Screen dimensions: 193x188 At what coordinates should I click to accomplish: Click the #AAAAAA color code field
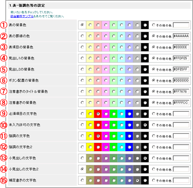[x=181, y=36]
